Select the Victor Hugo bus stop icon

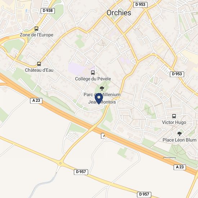174,116
